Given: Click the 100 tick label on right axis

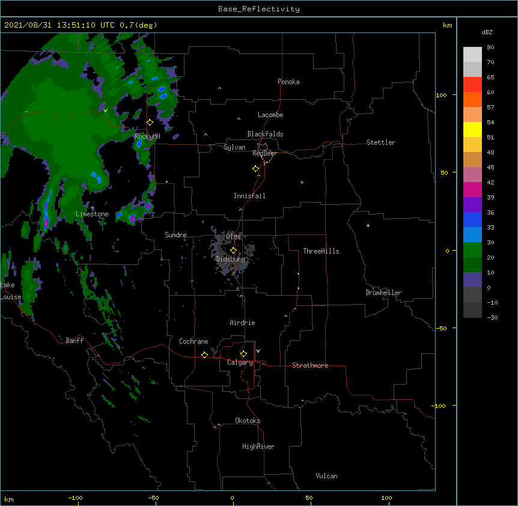Looking at the screenshot, I should click(x=441, y=95).
